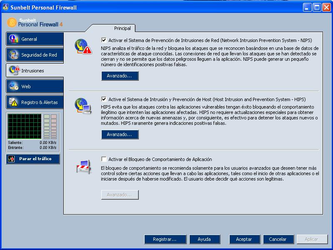Click the Intrusiones globe warning icon
Screen dimensions: 333x250
tap(15, 70)
